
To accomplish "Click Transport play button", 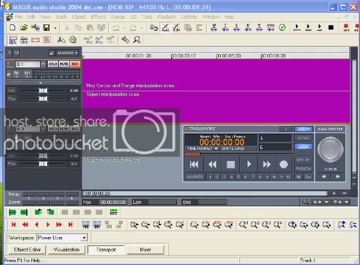I will pos(249,164).
